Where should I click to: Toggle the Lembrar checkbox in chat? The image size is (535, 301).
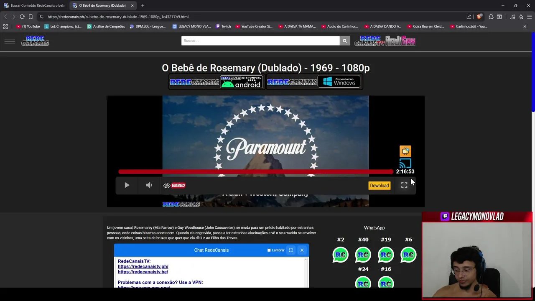[x=269, y=250]
